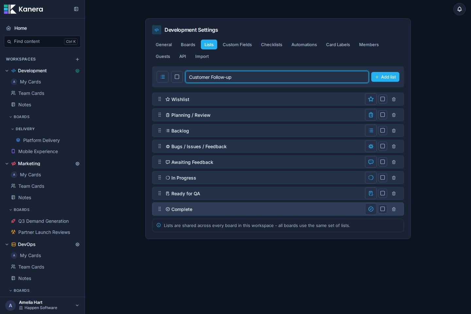Click the Kanera logo
This screenshot has width=471, height=314.
pos(23,9)
